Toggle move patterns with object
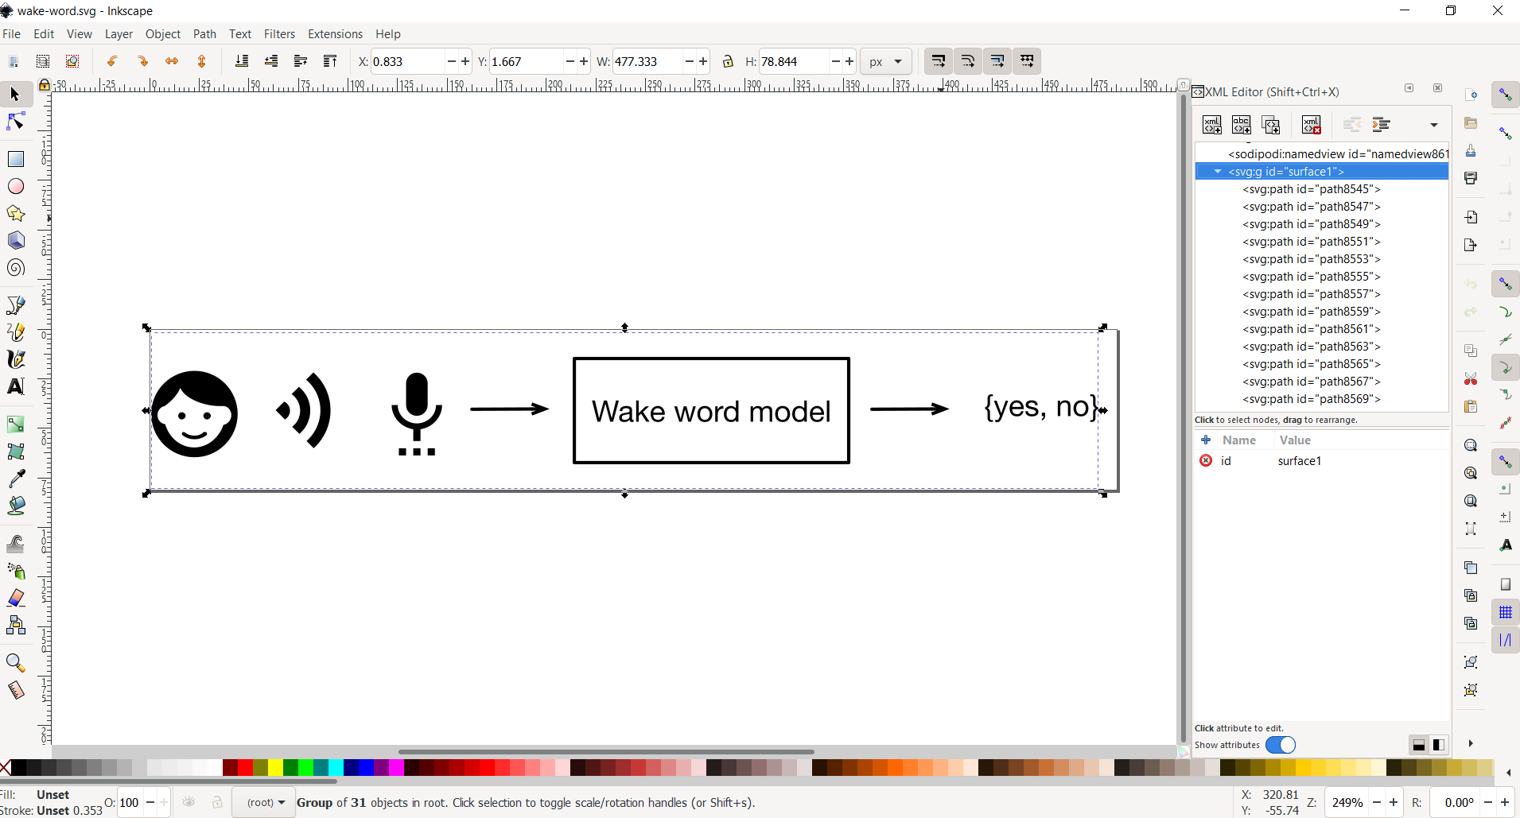This screenshot has width=1520, height=818. 1027,61
